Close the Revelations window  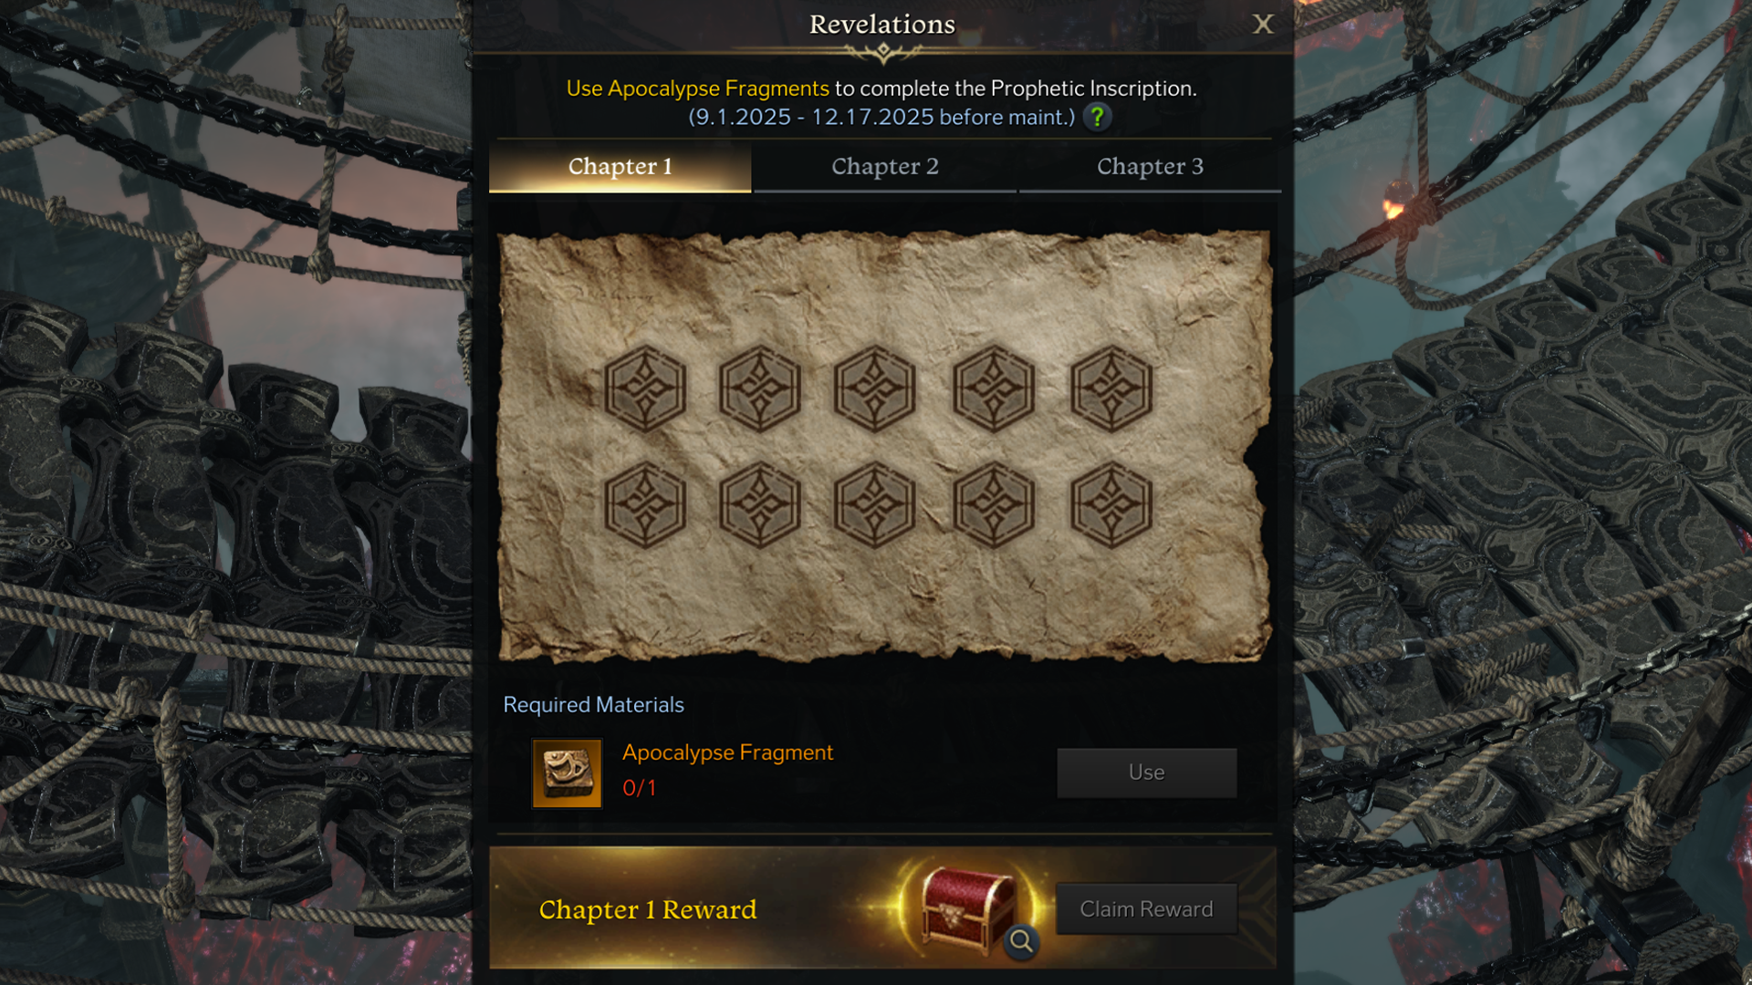pyautogui.click(x=1263, y=24)
